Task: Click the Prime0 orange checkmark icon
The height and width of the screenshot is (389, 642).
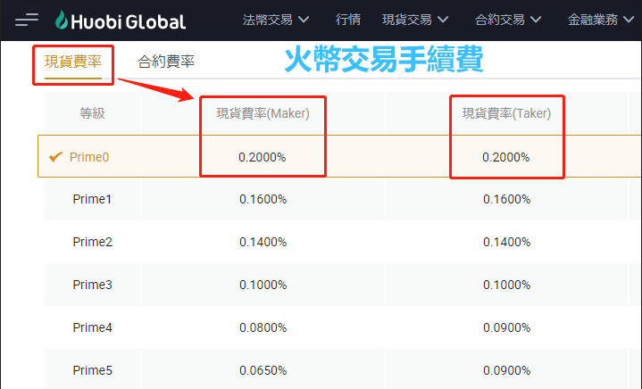Action: (x=55, y=157)
